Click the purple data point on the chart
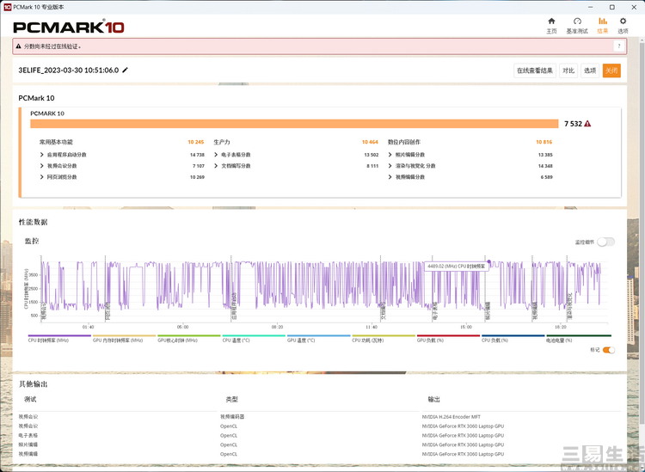645x472 pixels. point(488,261)
